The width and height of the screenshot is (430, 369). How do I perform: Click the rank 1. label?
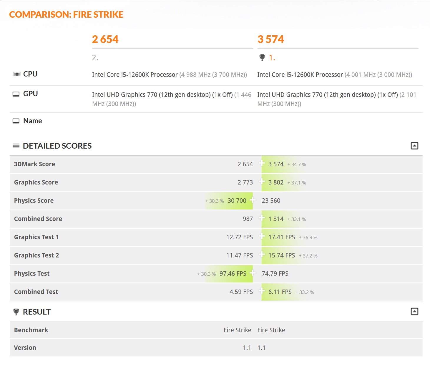coord(272,58)
